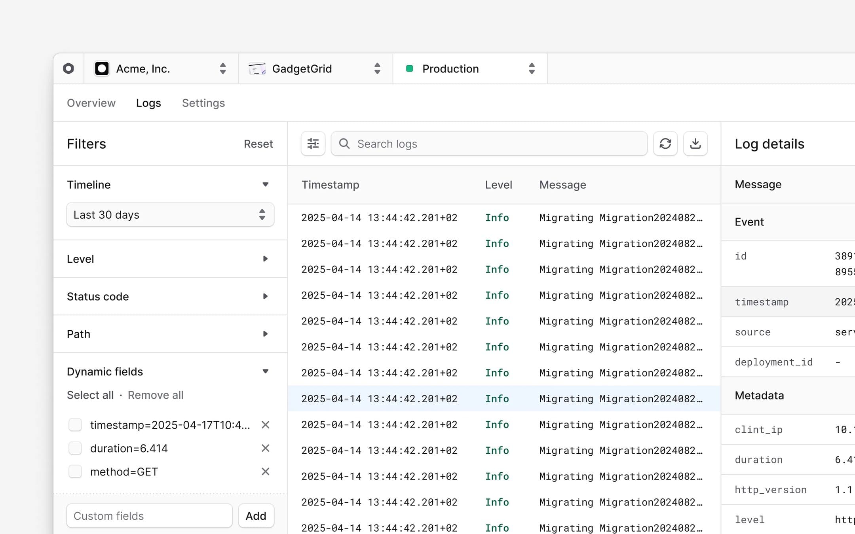Click Remove all dynamic fields
The width and height of the screenshot is (855, 534).
pos(156,395)
